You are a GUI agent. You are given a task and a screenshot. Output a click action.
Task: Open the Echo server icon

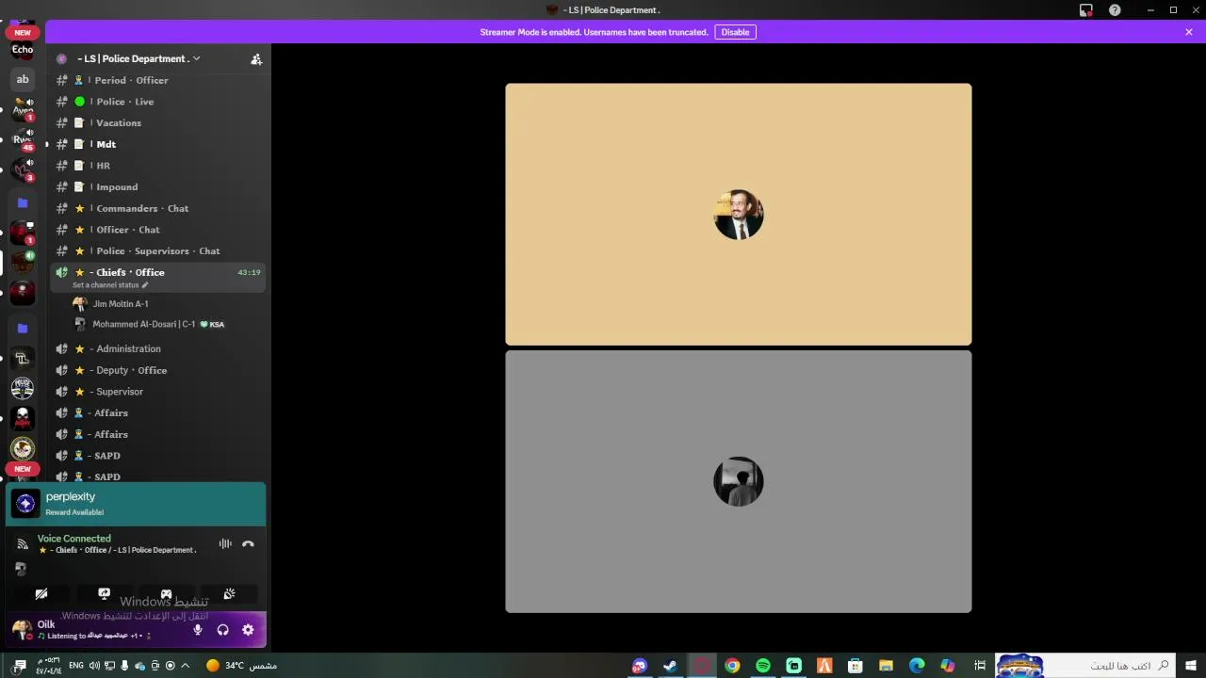(x=23, y=49)
